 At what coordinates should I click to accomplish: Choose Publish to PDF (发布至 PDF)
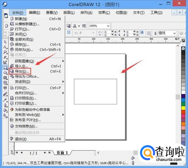[x=37, y=120]
